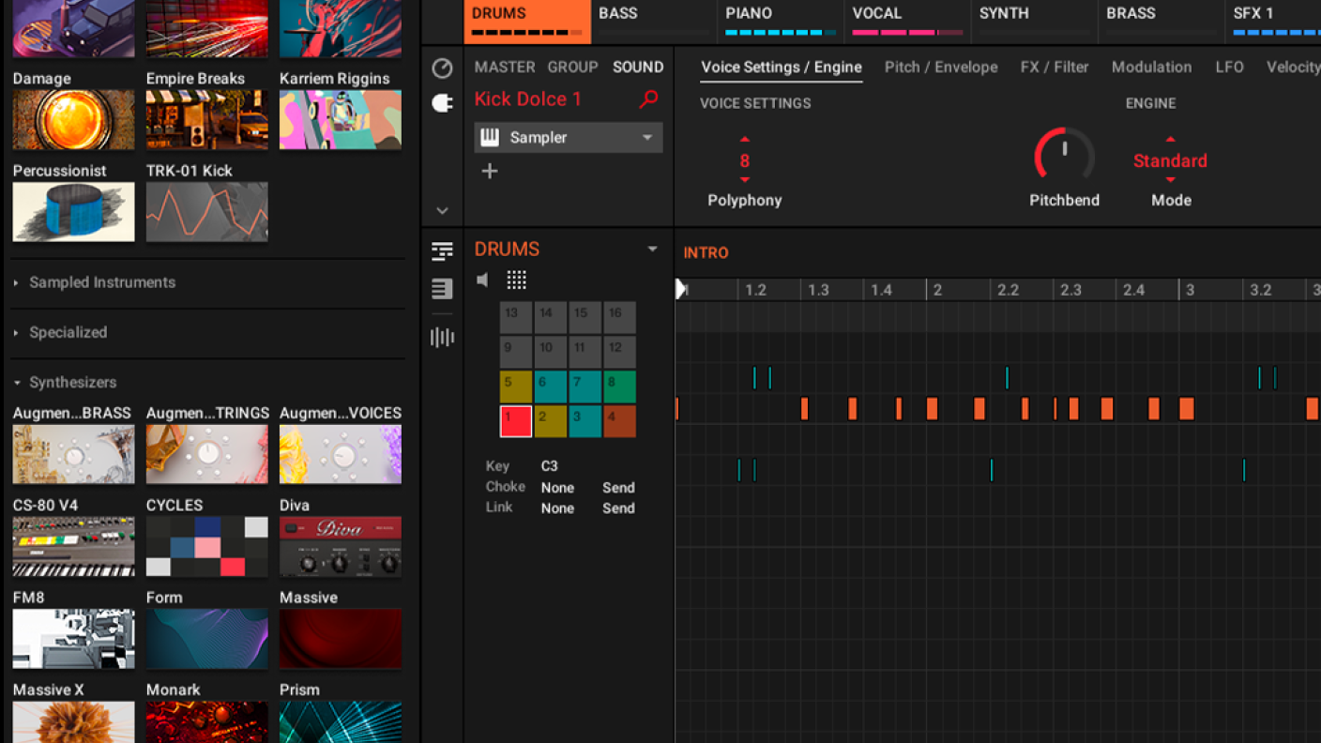
Task: Open the pad grid view icon
Action: coord(516,280)
